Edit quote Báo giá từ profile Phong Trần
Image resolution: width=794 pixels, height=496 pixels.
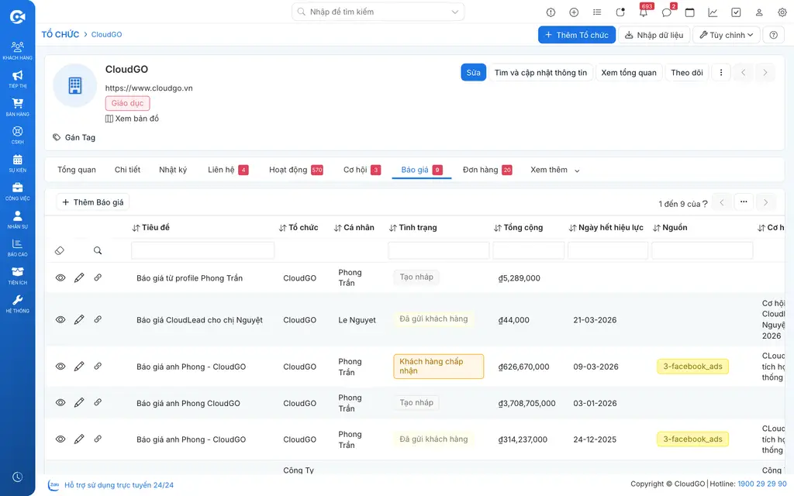point(79,278)
